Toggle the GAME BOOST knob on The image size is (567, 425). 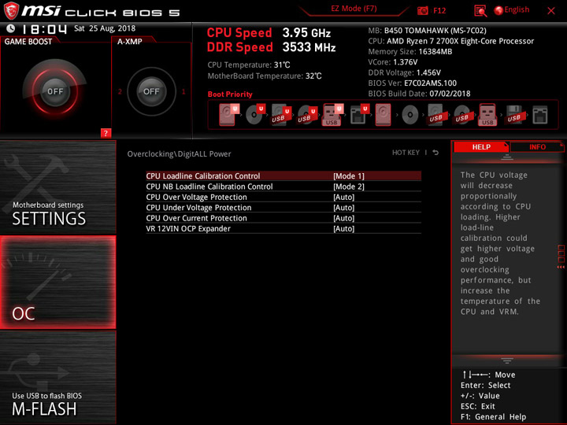pos(55,91)
